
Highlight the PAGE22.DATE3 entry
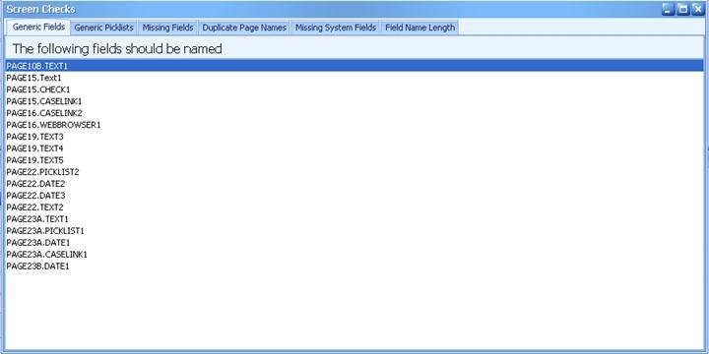354,196
